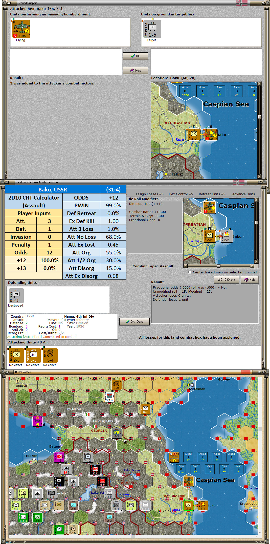Click Ground Support map scroll-down arrow
Screen dimensions: 270x544
pyautogui.click(x=259, y=177)
